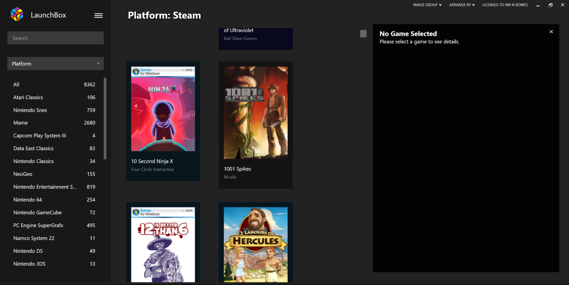The width and height of the screenshot is (569, 285).
Task: Click the 2680 count beside Mame
Action: pos(90,123)
